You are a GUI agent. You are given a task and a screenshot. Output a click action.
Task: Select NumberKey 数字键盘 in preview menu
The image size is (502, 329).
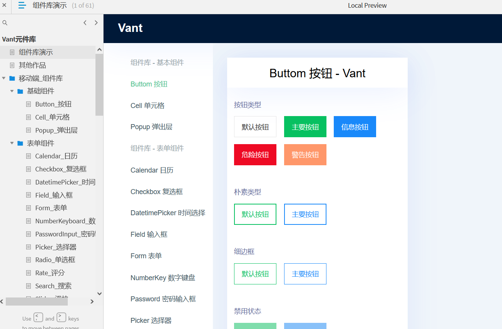coord(163,278)
